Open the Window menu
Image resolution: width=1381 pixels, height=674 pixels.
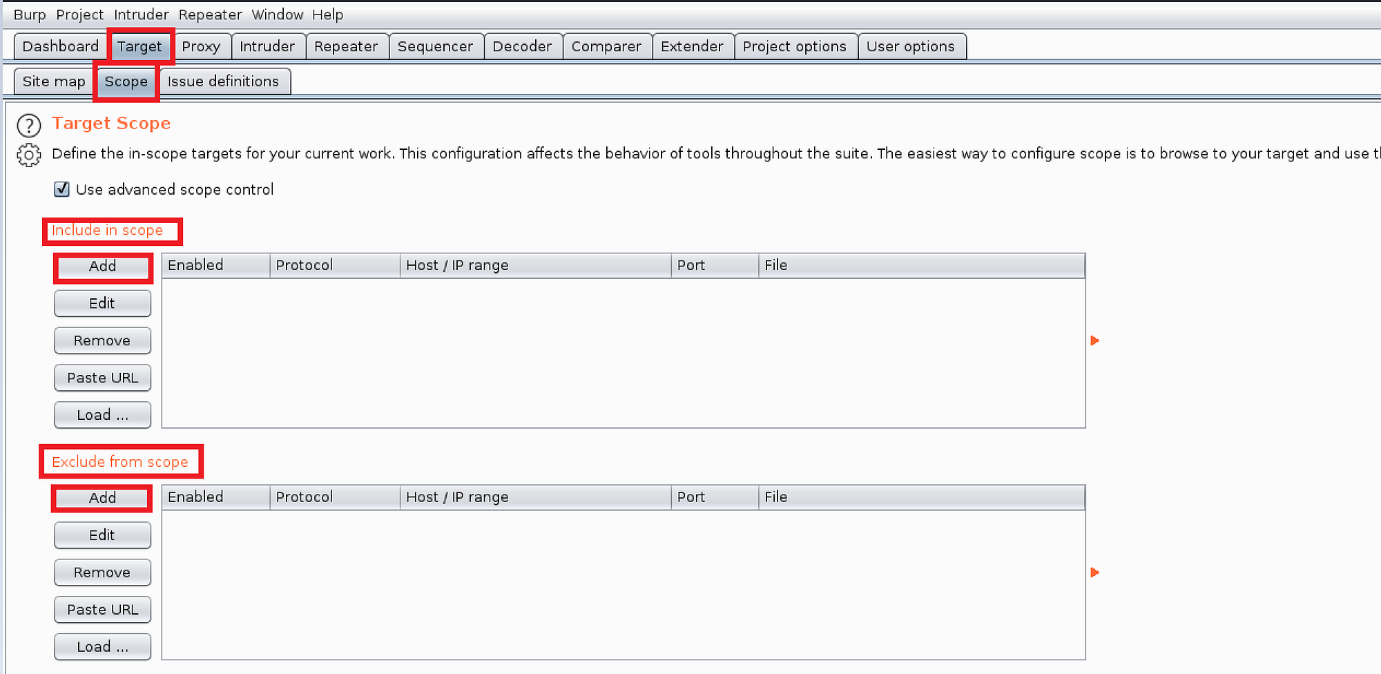(278, 14)
